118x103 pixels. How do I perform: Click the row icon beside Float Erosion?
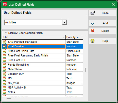(4, 46)
